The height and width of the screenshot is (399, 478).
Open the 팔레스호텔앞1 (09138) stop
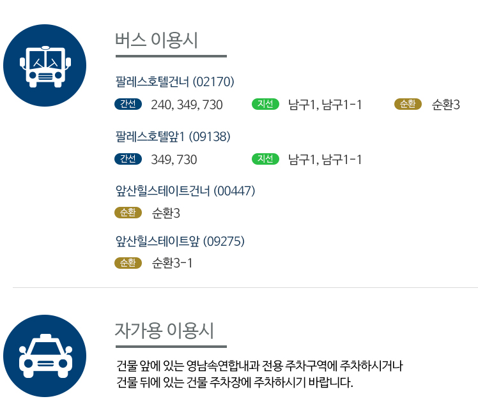point(173,136)
